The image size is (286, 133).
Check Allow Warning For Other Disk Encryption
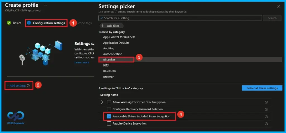[109, 102]
